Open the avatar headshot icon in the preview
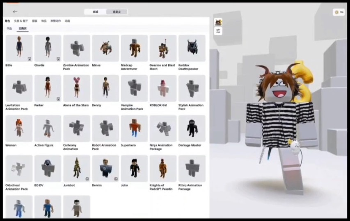 pos(218,22)
